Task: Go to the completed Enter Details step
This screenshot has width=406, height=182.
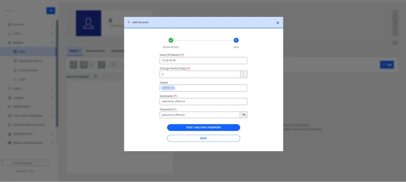Action: pyautogui.click(x=171, y=40)
